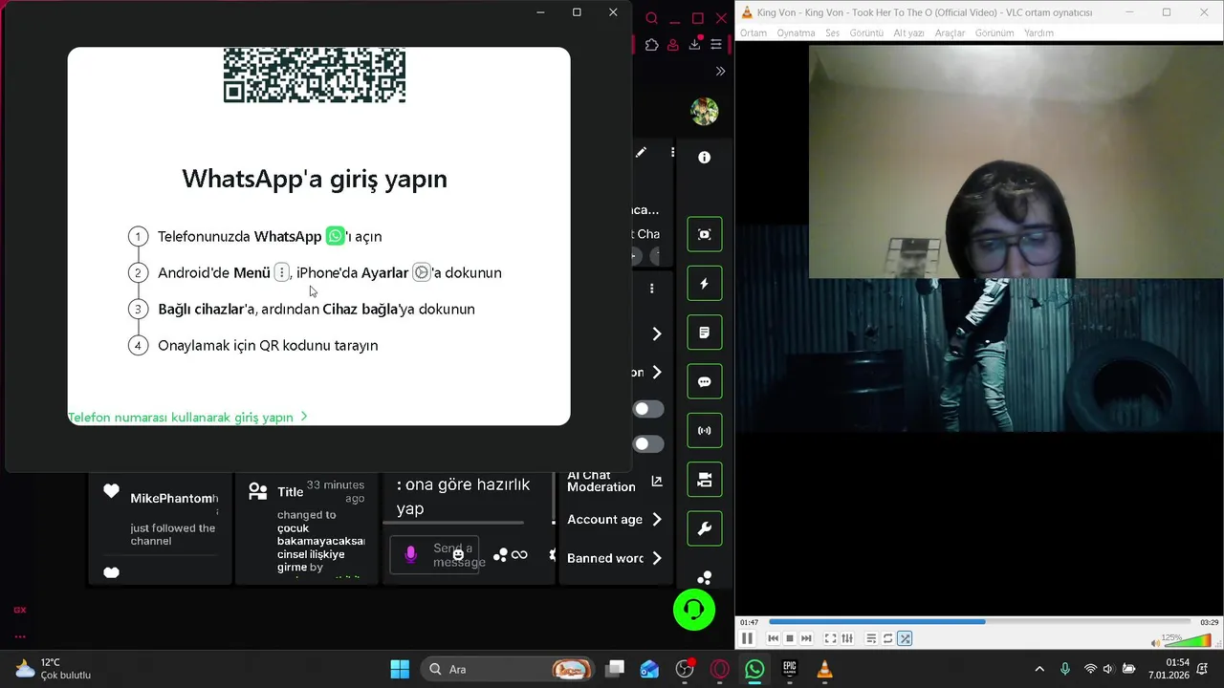
Task: Click the green headset support button
Action: (x=694, y=610)
